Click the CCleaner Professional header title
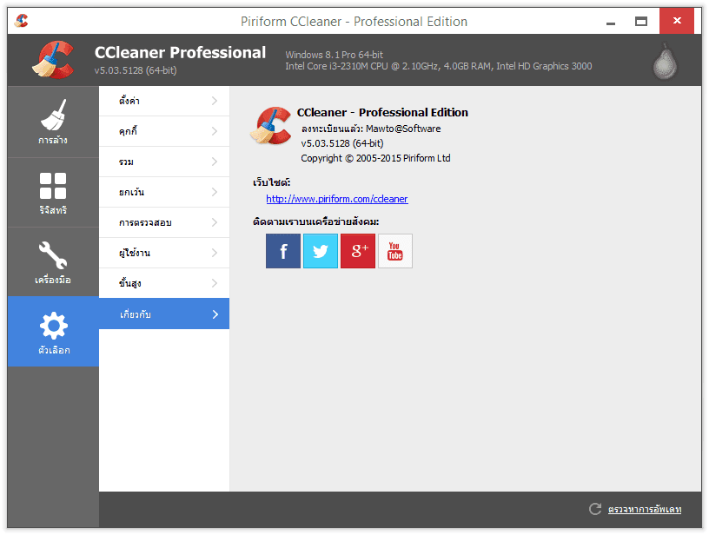The height and width of the screenshot is (535, 709). pos(180,52)
